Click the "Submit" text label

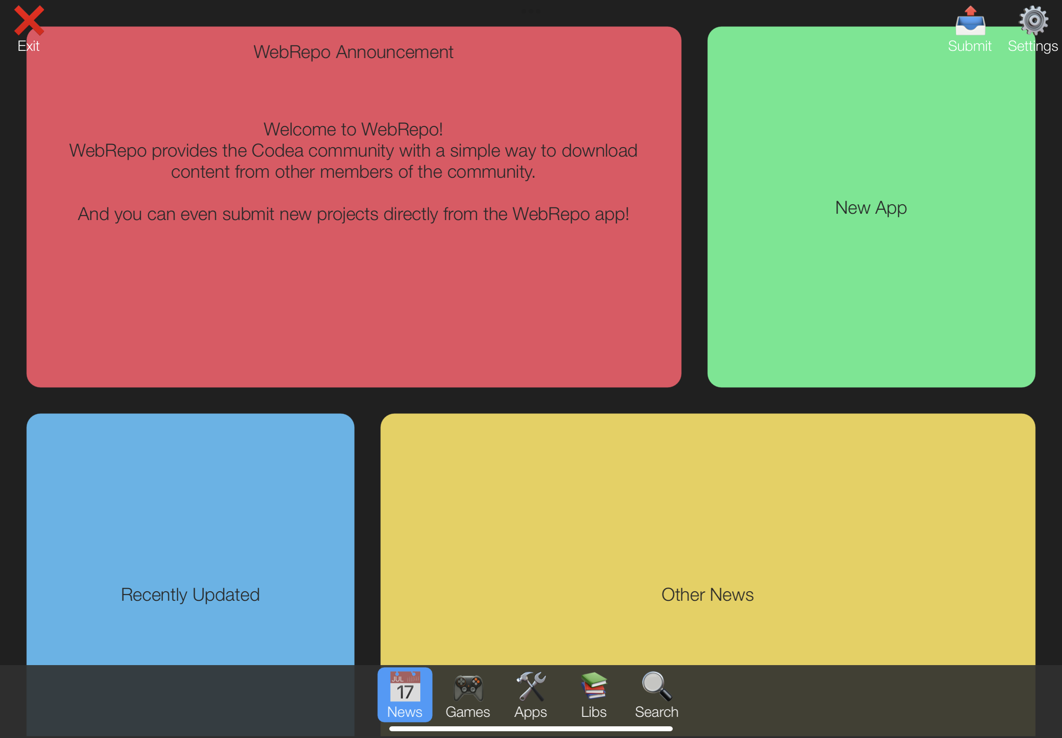click(x=970, y=46)
